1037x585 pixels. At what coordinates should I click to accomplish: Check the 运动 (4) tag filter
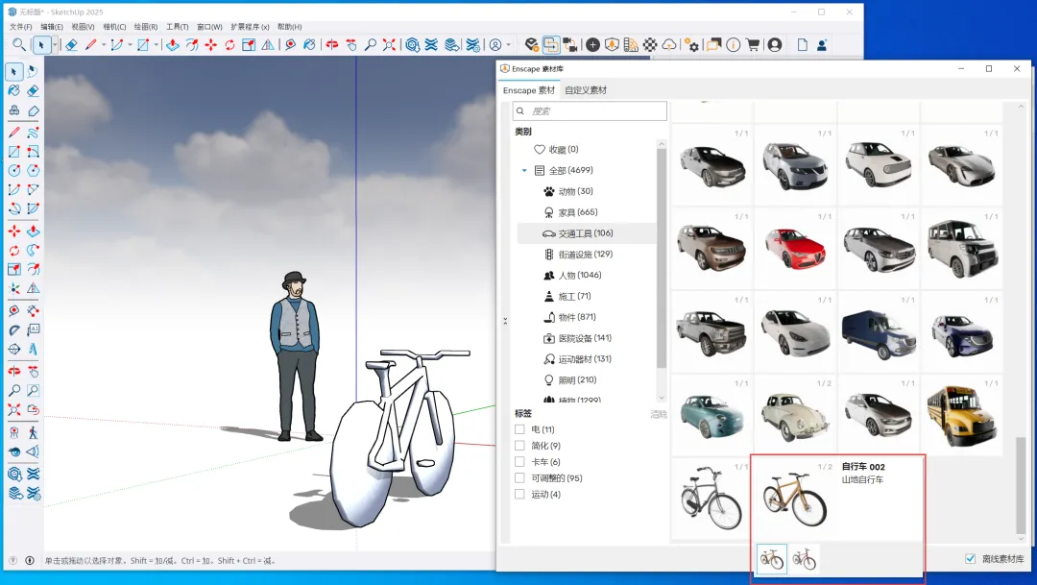pyautogui.click(x=519, y=495)
